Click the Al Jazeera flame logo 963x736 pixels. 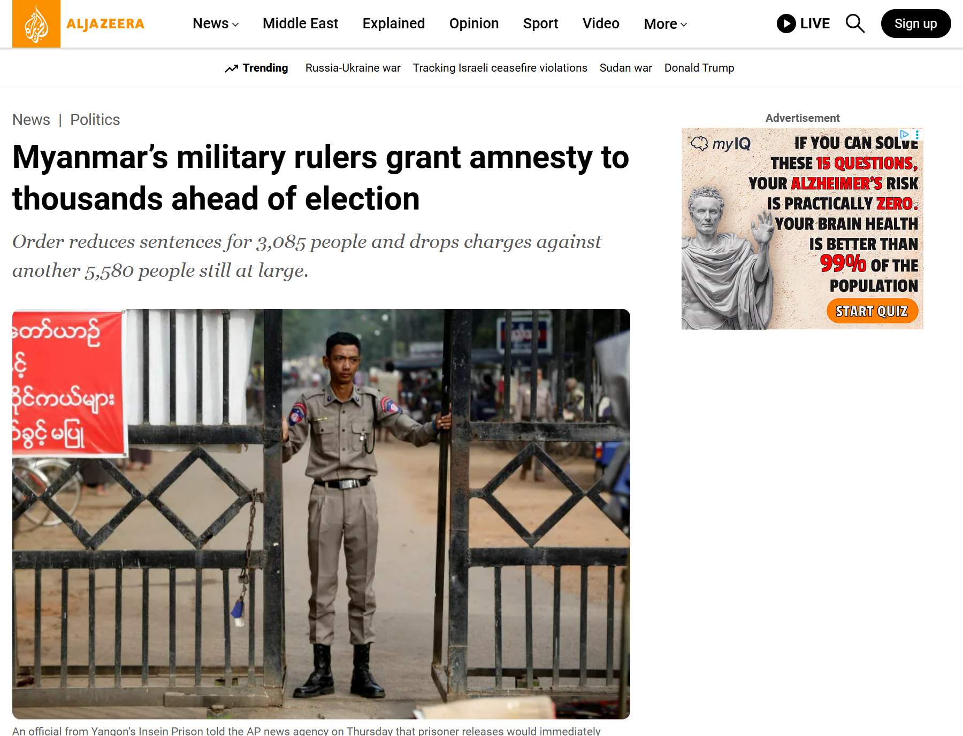point(36,24)
